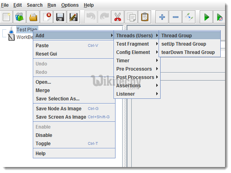This screenshot has height=173, width=231.
Task: Select greyed Enable in context menu
Action: (74, 127)
